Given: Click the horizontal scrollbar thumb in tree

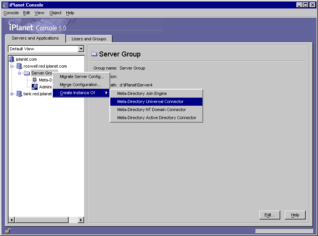Looking at the screenshot, I should [42, 220].
